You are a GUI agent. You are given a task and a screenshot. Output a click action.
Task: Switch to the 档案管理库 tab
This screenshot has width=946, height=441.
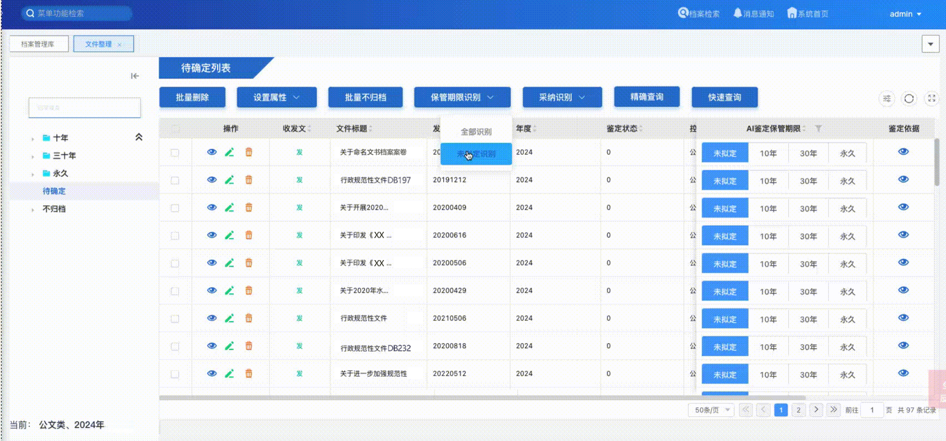pyautogui.click(x=38, y=44)
